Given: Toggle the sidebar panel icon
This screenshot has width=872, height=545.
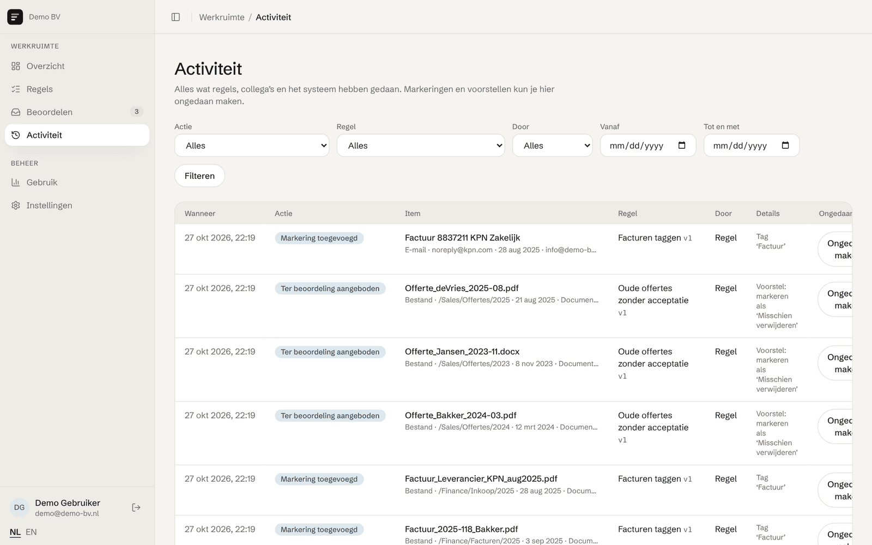Looking at the screenshot, I should 175,17.
